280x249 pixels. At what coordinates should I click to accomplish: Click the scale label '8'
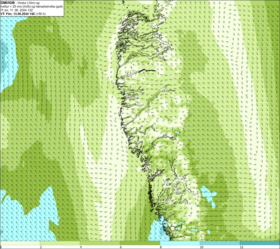pos(161,247)
